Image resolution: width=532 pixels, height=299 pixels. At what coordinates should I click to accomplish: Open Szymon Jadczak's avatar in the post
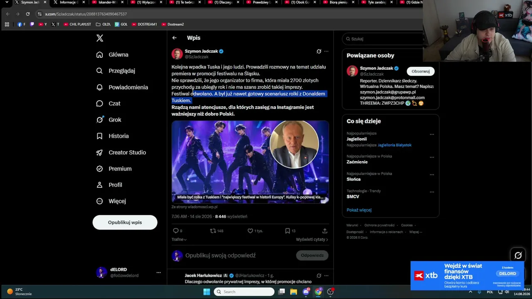177,54
